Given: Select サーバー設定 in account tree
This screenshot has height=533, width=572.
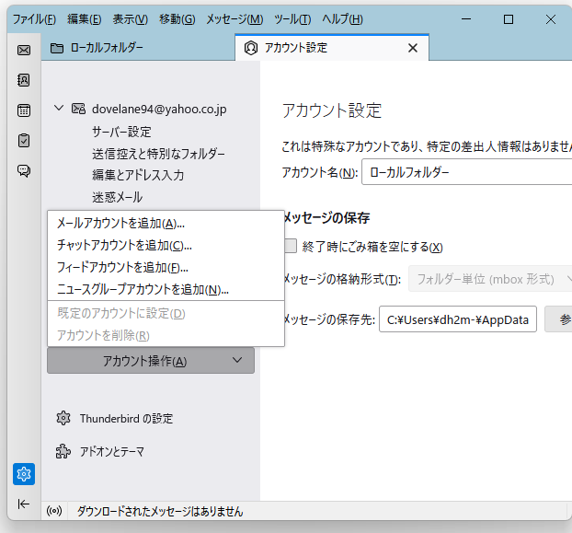Looking at the screenshot, I should point(121,132).
